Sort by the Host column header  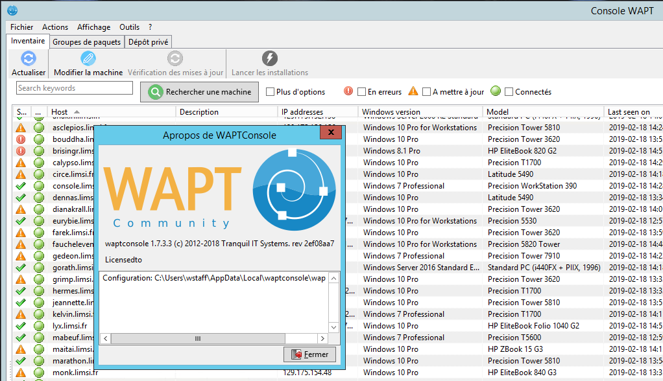[112, 112]
